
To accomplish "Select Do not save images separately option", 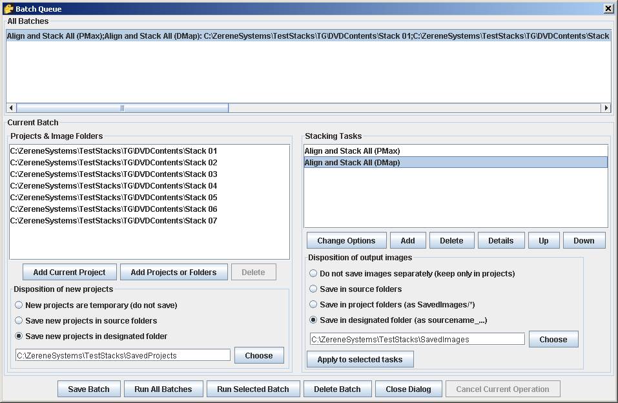I will click(x=412, y=274).
